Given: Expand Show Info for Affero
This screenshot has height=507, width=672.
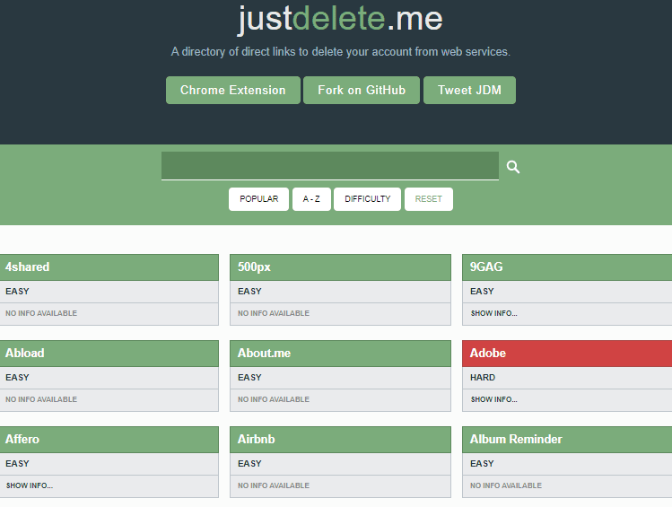Looking at the screenshot, I should click(29, 485).
